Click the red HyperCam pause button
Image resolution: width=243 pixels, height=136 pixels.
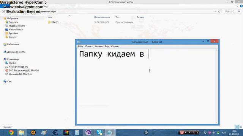coord(181,133)
